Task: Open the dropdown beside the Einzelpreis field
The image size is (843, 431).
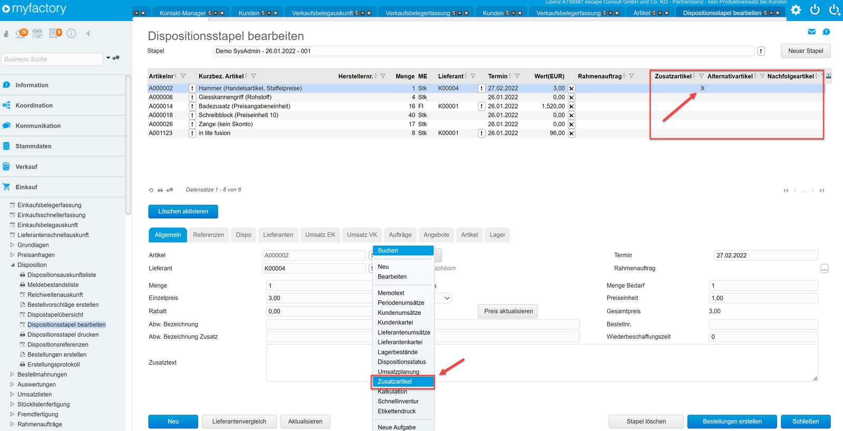Action: coord(447,298)
